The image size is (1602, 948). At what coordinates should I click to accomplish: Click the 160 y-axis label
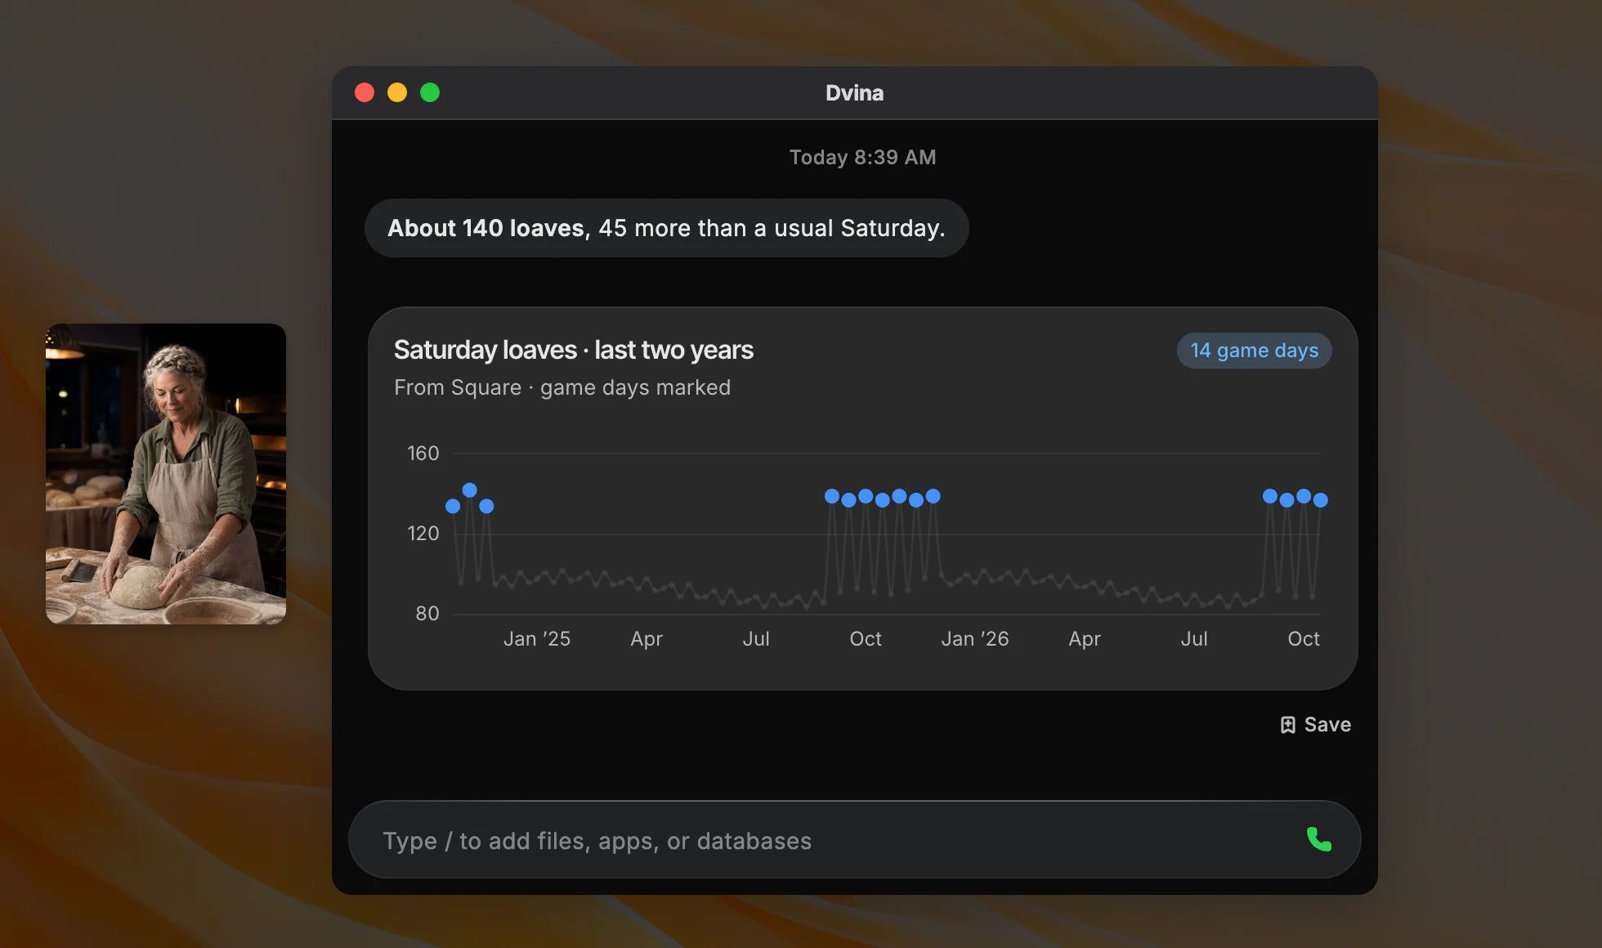tap(423, 454)
